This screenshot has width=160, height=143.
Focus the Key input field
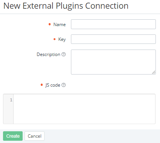[x=113, y=39]
